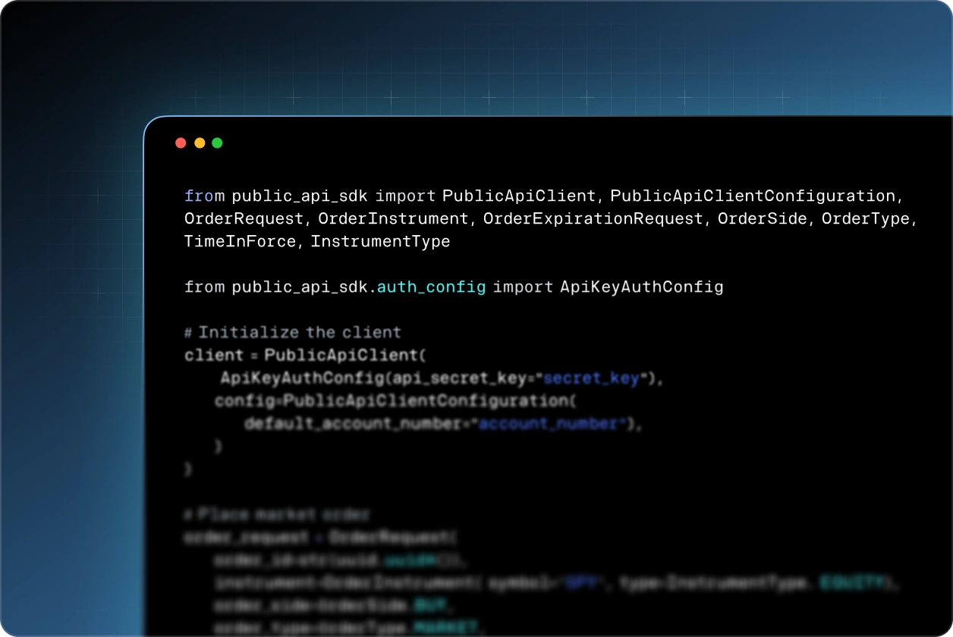Click the green maximize dot on code window
Image resolution: width=953 pixels, height=637 pixels.
click(x=217, y=143)
